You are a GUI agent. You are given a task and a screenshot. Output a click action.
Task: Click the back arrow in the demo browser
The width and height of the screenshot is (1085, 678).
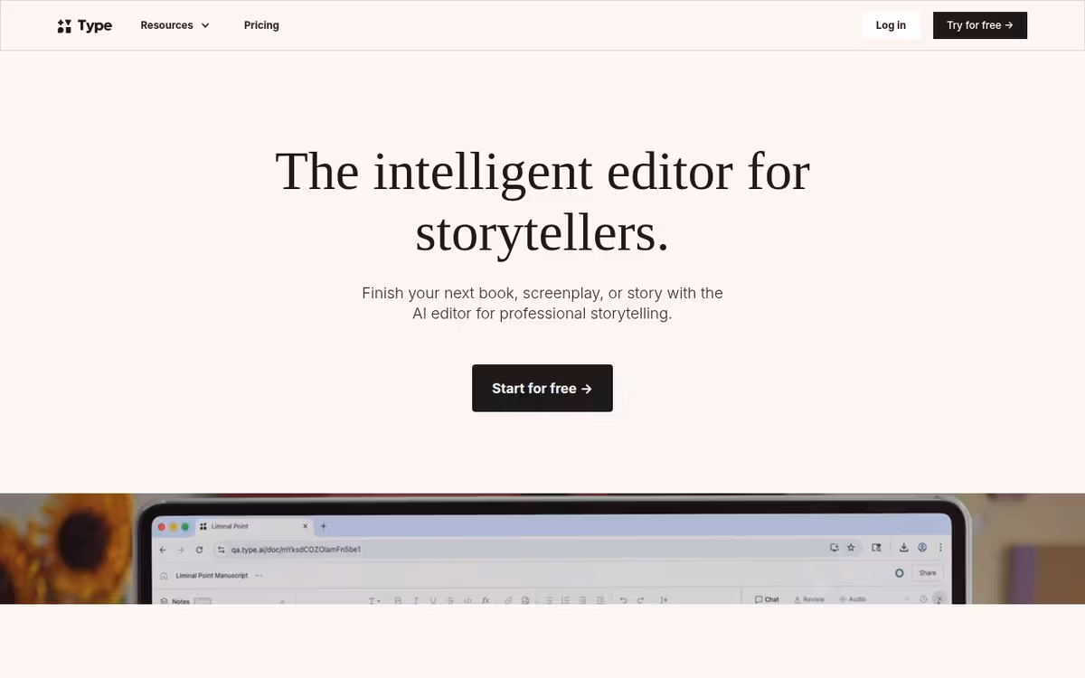coord(164,549)
